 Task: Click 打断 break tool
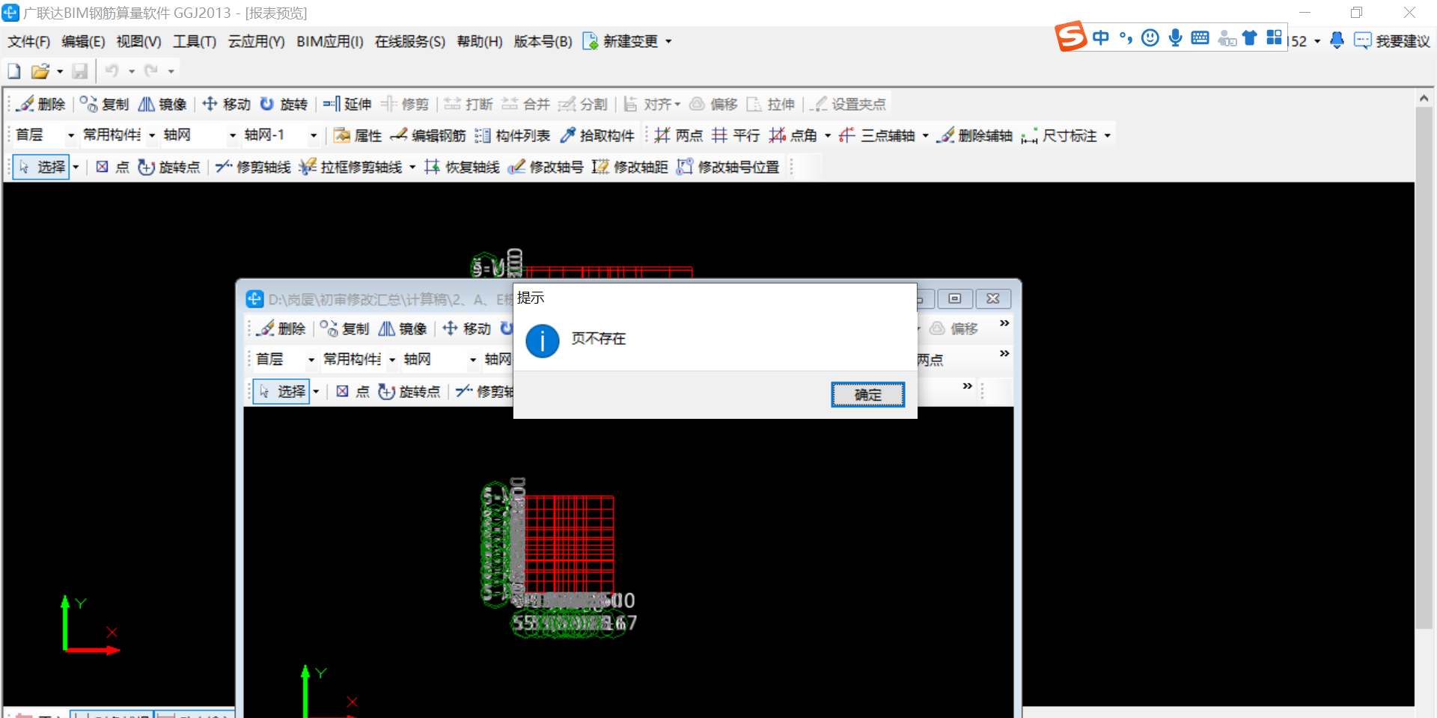click(x=469, y=104)
